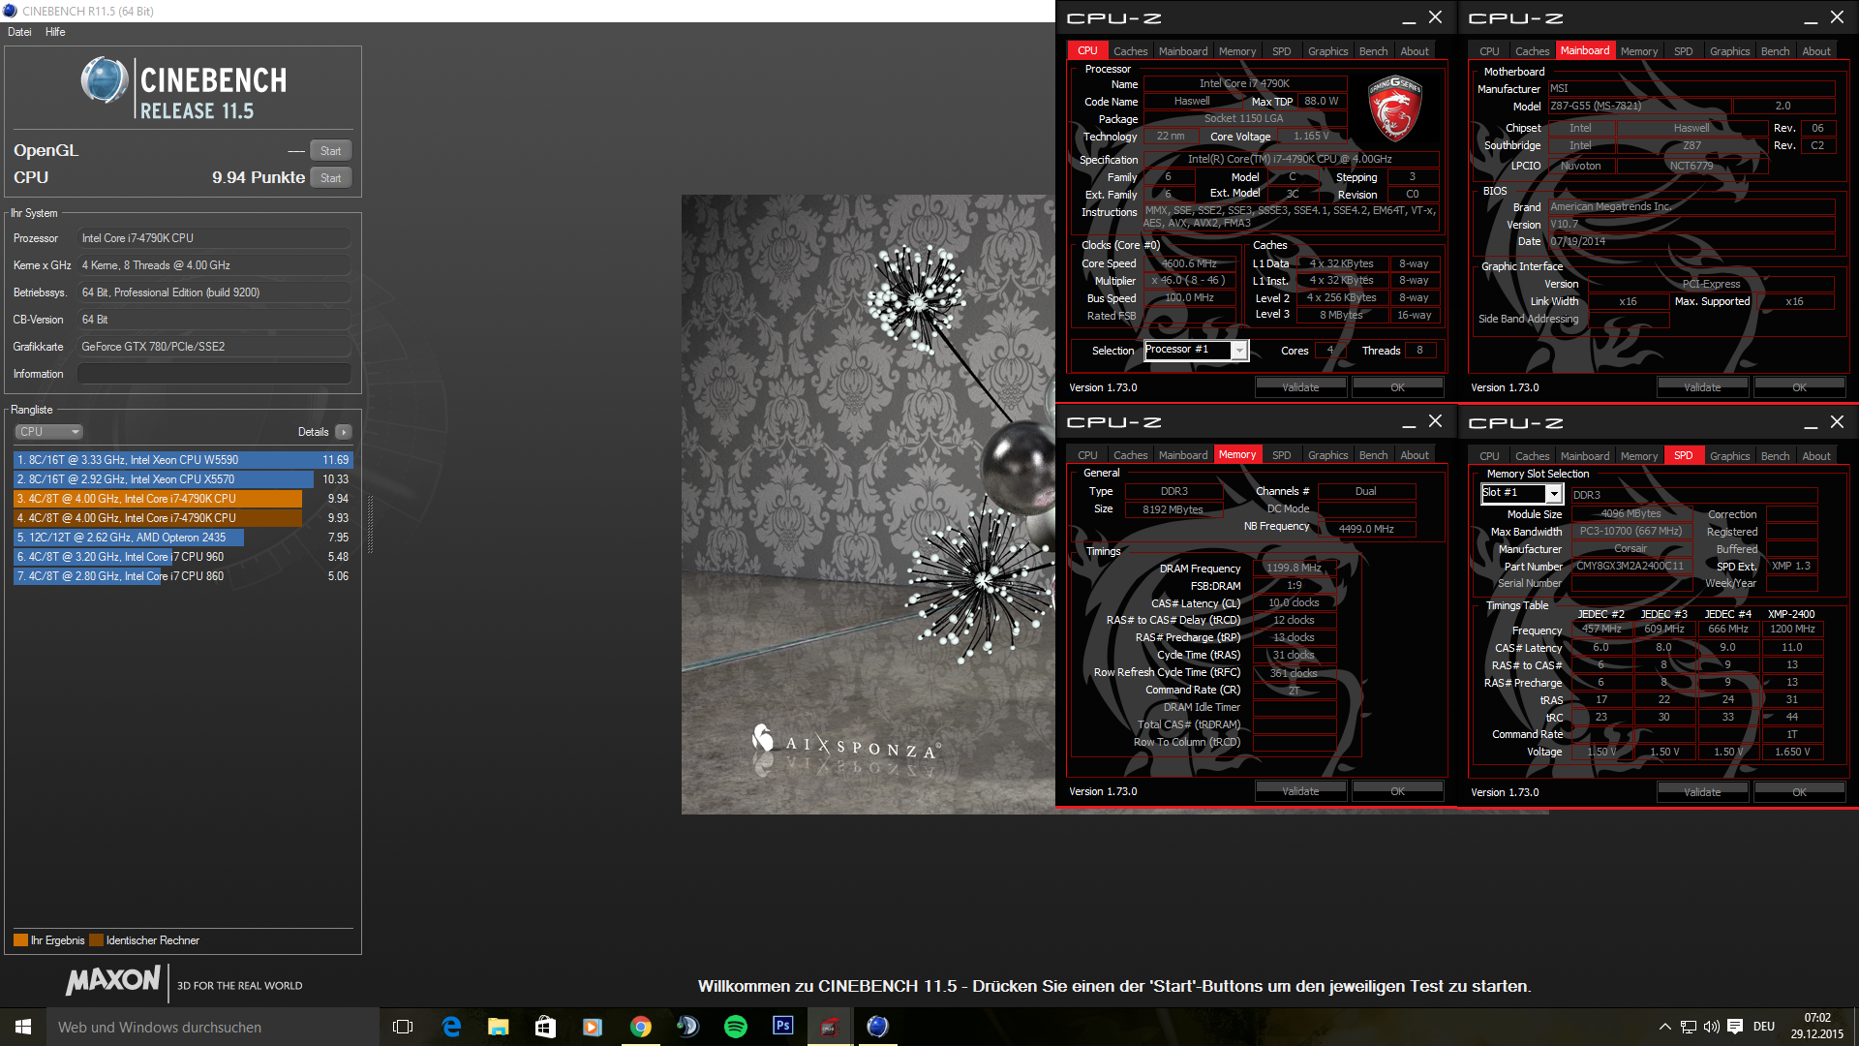Select Xeon X5570 ranking entry

coord(183,479)
